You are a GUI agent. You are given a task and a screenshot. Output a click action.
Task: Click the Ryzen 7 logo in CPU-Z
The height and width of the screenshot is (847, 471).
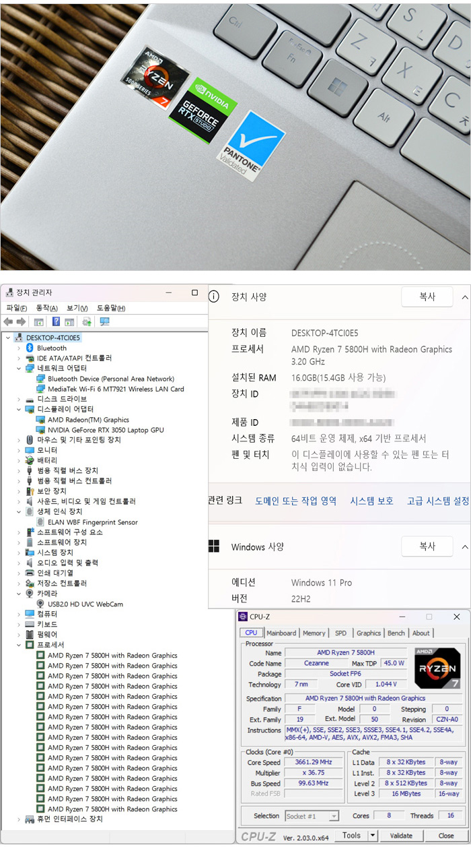click(x=437, y=668)
